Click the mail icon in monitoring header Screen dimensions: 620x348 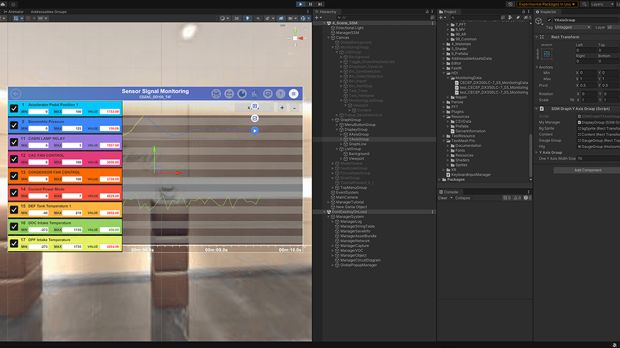[x=229, y=94]
